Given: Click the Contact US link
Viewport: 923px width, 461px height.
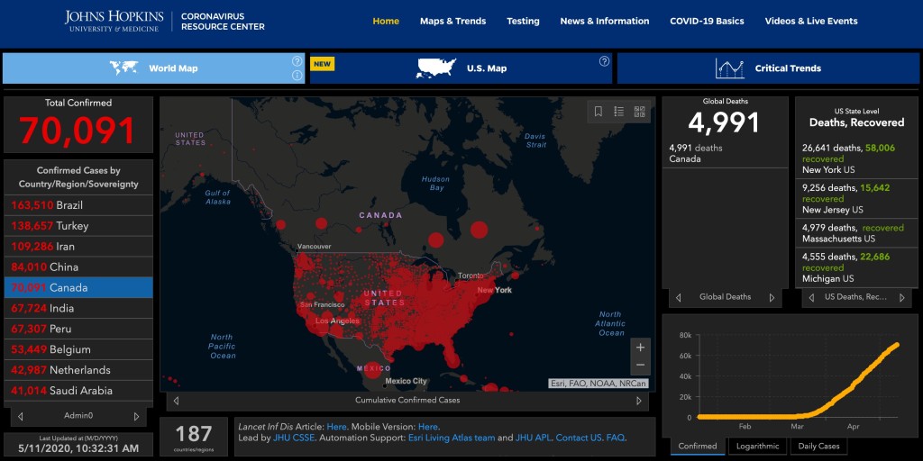Looking at the screenshot, I should (578, 438).
